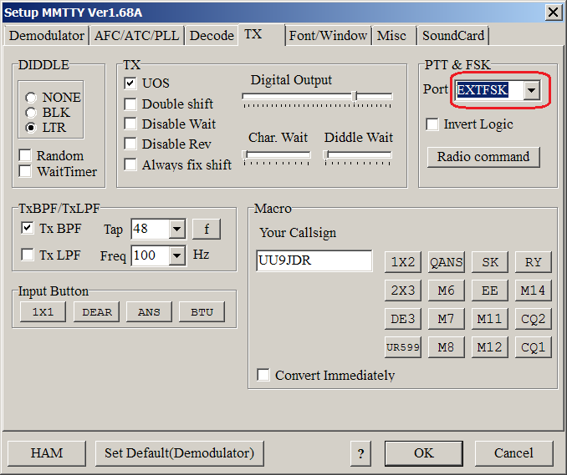Open the Tap value dropdown
This screenshot has width=567, height=475.
pyautogui.click(x=176, y=229)
